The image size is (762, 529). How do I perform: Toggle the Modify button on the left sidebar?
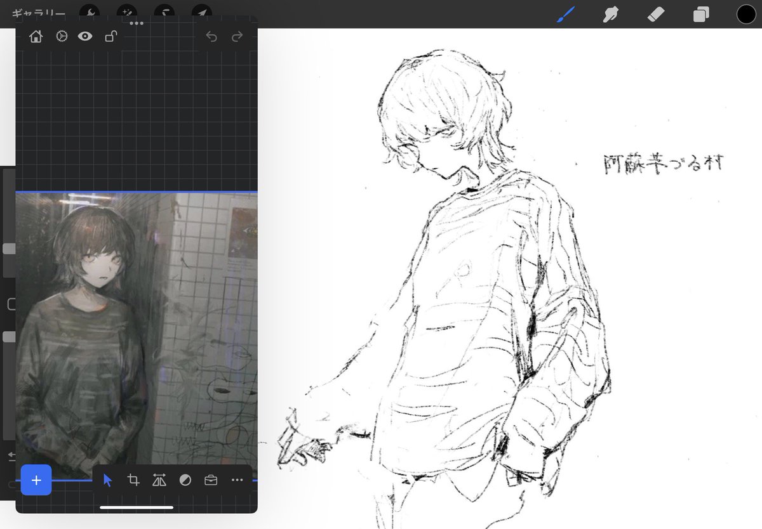pos(10,304)
